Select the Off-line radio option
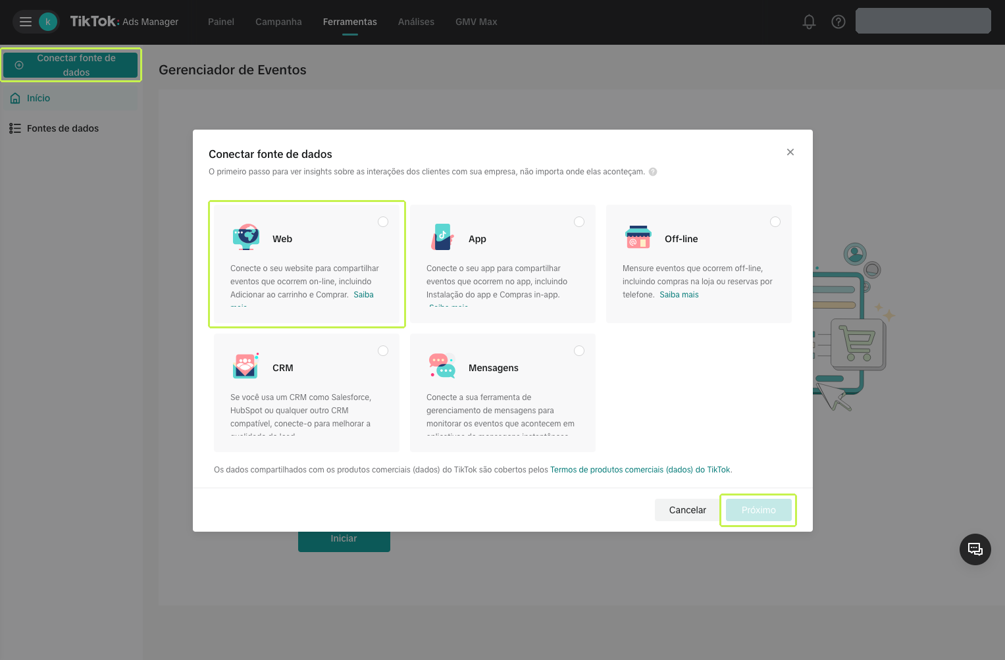Screen dimensions: 1005x660 tap(775, 222)
